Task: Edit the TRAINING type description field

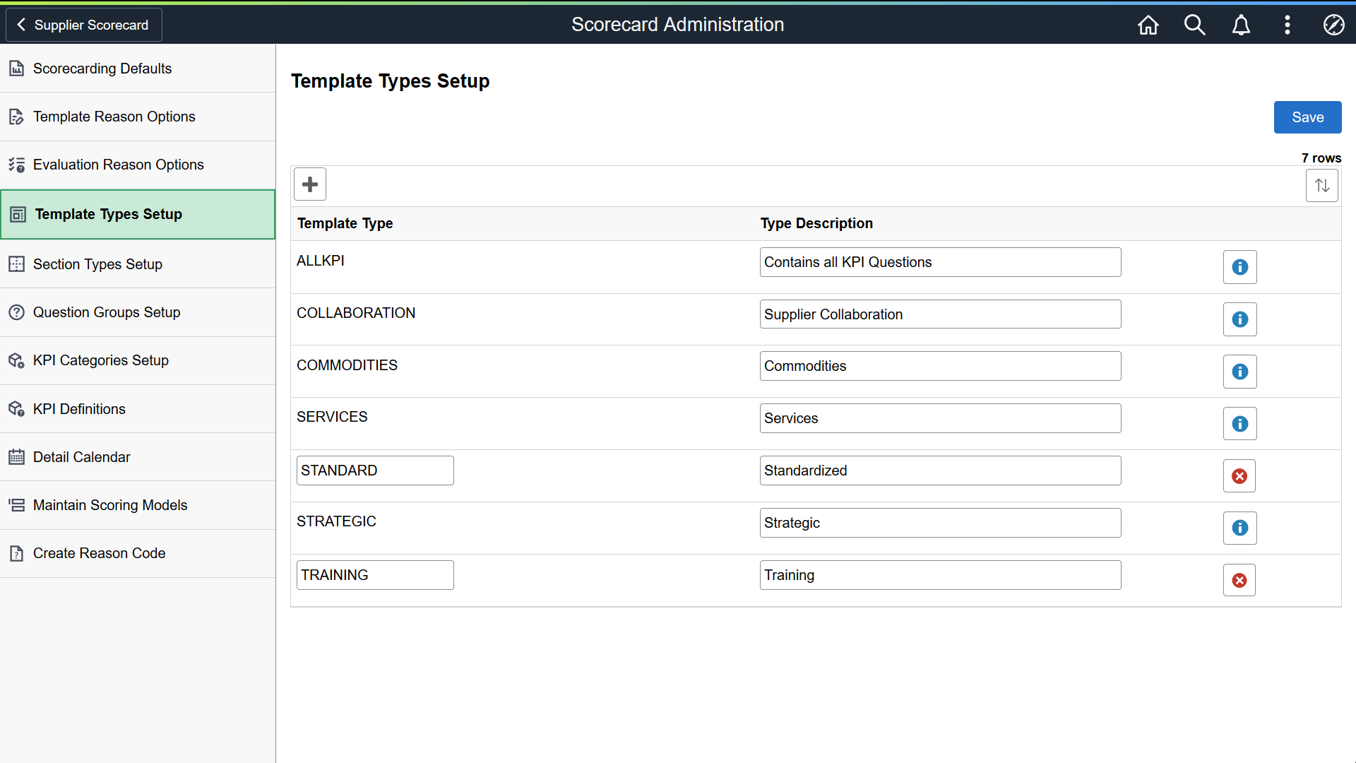Action: coord(940,575)
